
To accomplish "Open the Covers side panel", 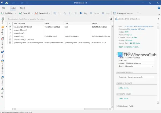I will click(2, 81).
